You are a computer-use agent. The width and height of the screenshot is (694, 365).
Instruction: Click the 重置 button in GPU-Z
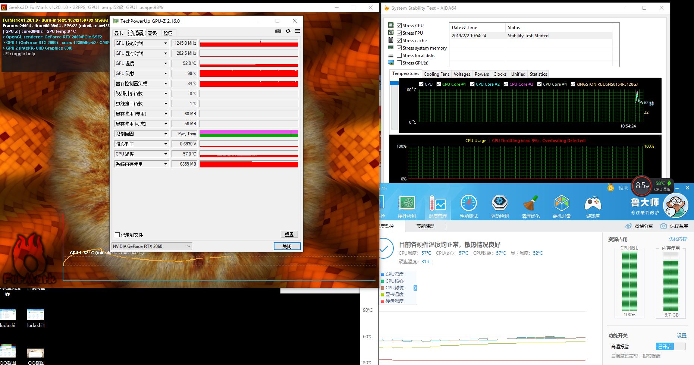[x=289, y=234]
